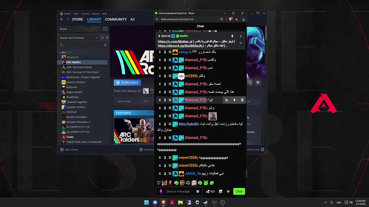Click the delete trash icon on JANA_1i's message
The width and height of the screenshot is (369, 207).
tap(160, 174)
